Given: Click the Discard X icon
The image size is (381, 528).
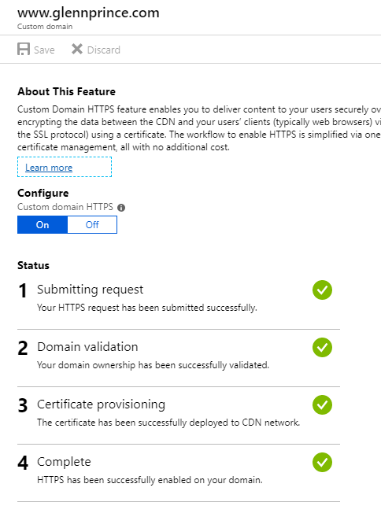Looking at the screenshot, I should click(x=77, y=49).
